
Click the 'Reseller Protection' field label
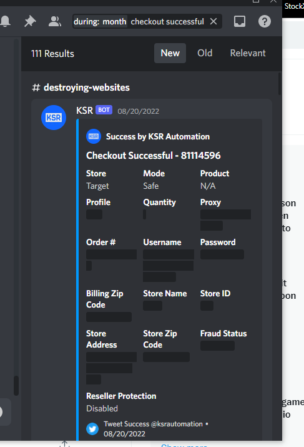pyautogui.click(x=121, y=396)
